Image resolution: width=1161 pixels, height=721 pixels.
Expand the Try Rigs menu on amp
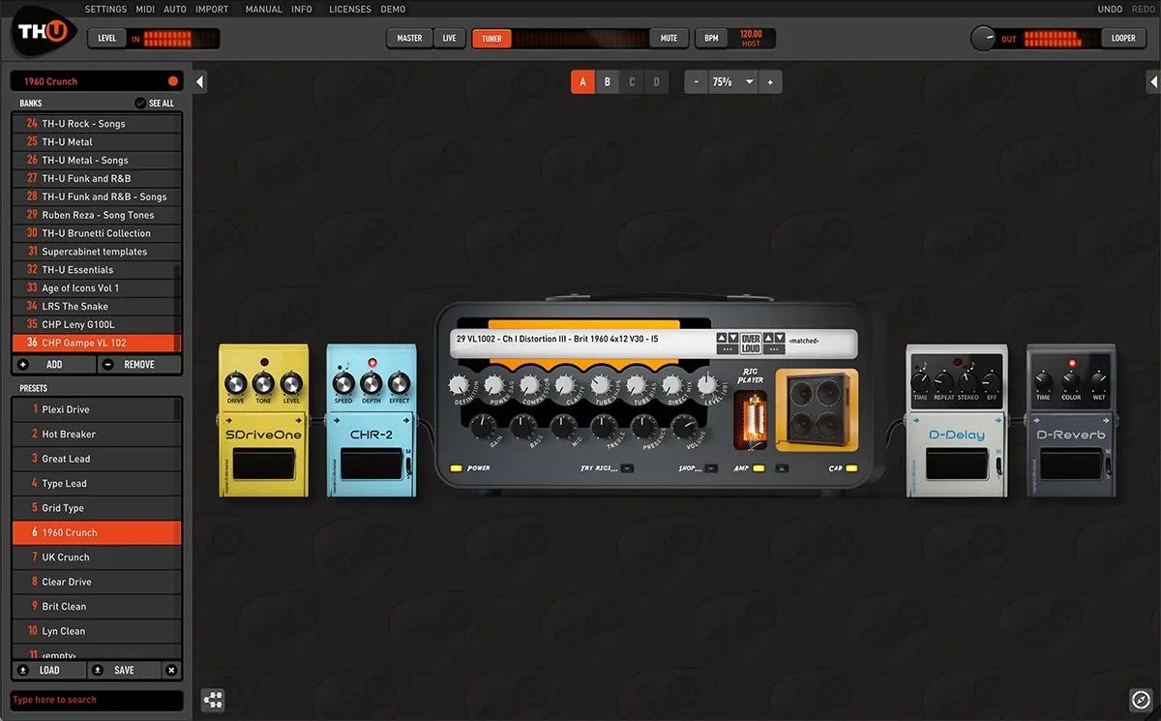627,468
